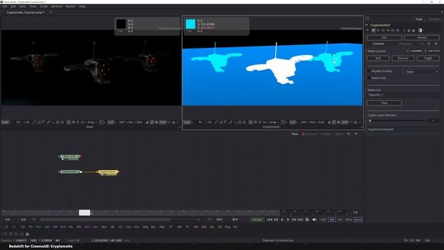Jump to the last frame
This screenshot has width=444, height=250.
coord(300,219)
